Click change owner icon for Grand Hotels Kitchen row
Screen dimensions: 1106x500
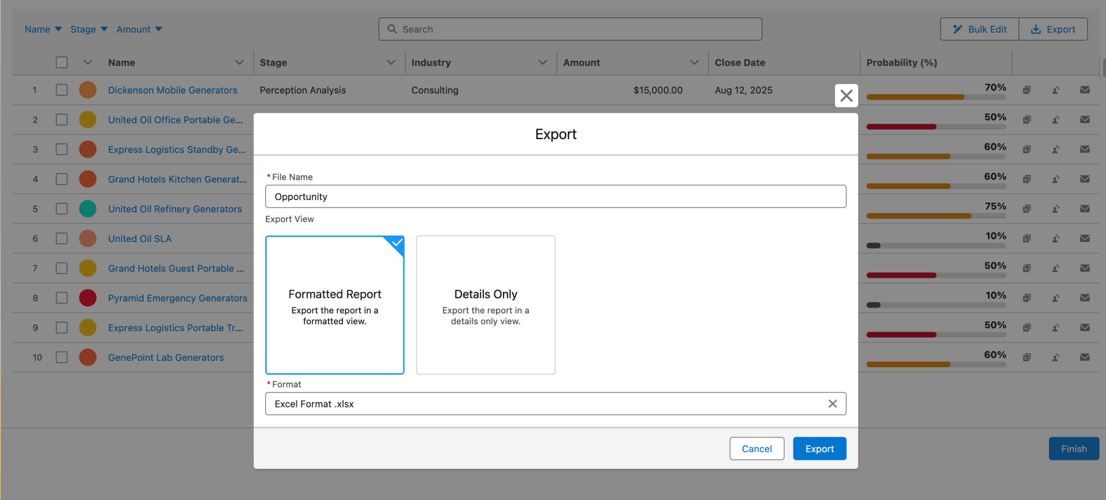pos(1056,179)
